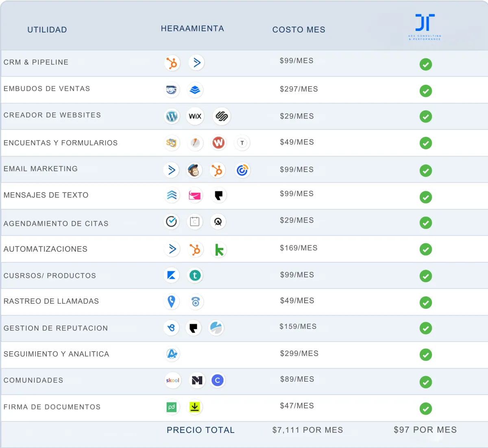488x448 pixels.
Task: Click the PRECIO TOTAL label
Action: [x=201, y=430]
